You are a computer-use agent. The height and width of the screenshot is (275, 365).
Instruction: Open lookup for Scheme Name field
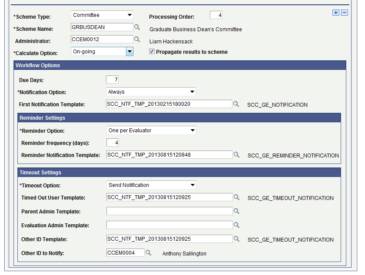[x=137, y=27]
